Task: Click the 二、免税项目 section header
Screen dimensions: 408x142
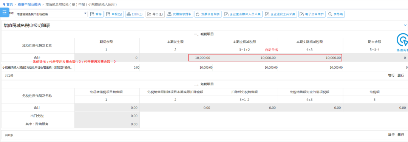Action: 204,84
